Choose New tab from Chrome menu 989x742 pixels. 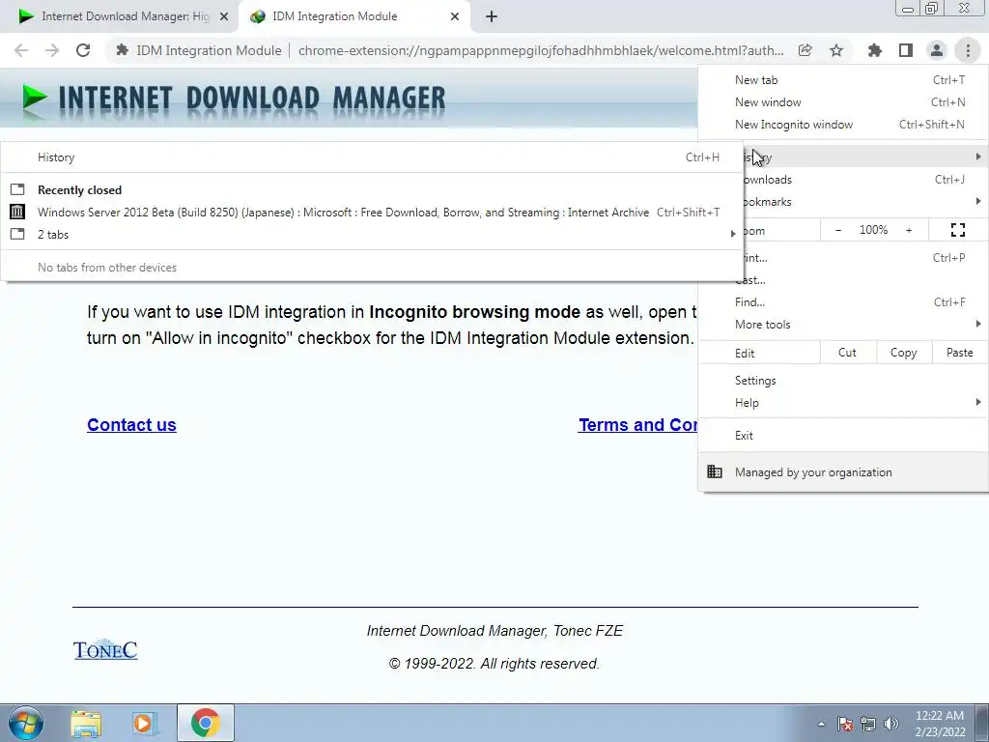(843, 80)
